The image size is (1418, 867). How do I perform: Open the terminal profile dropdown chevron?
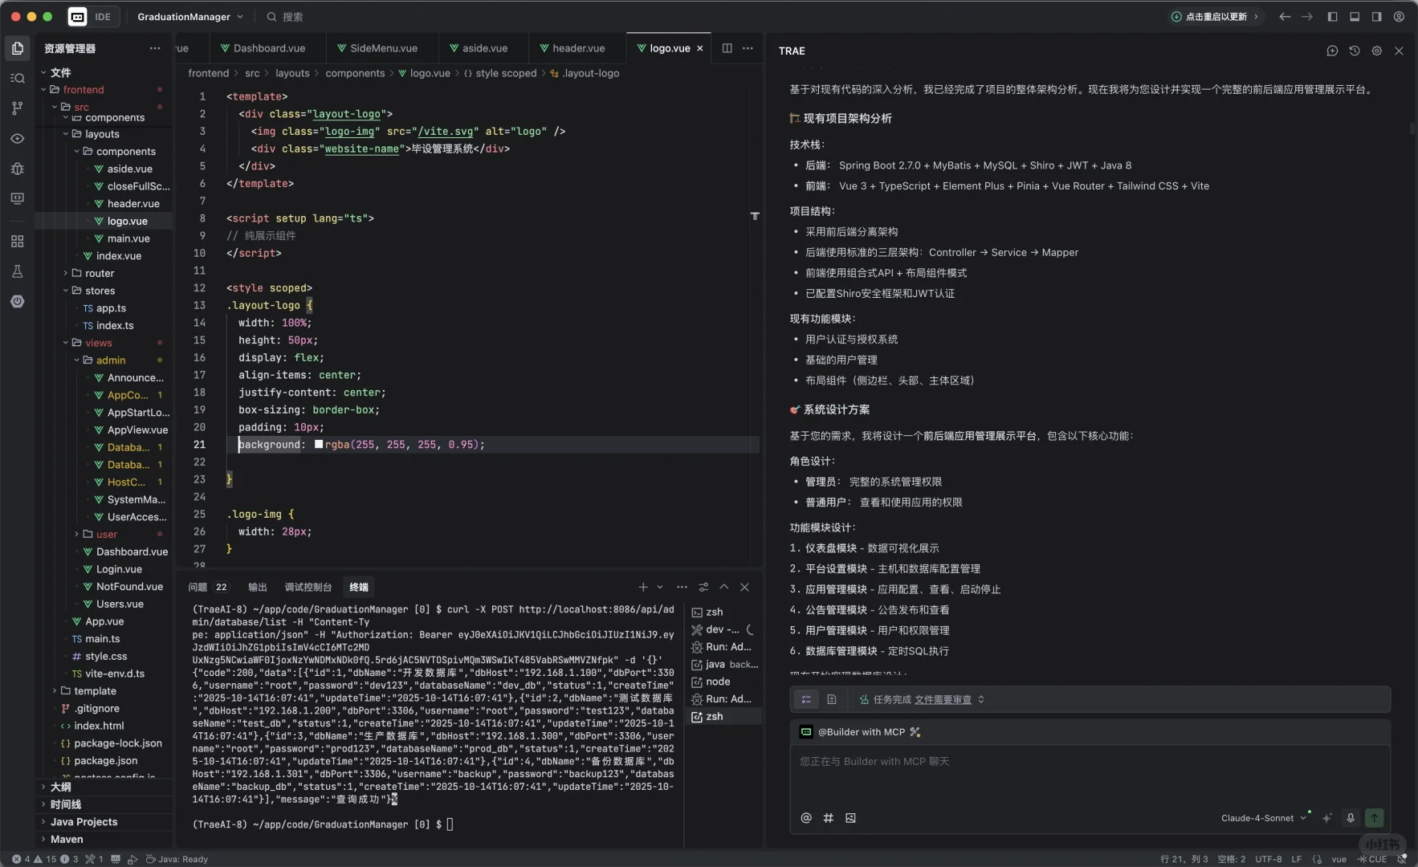coord(660,587)
